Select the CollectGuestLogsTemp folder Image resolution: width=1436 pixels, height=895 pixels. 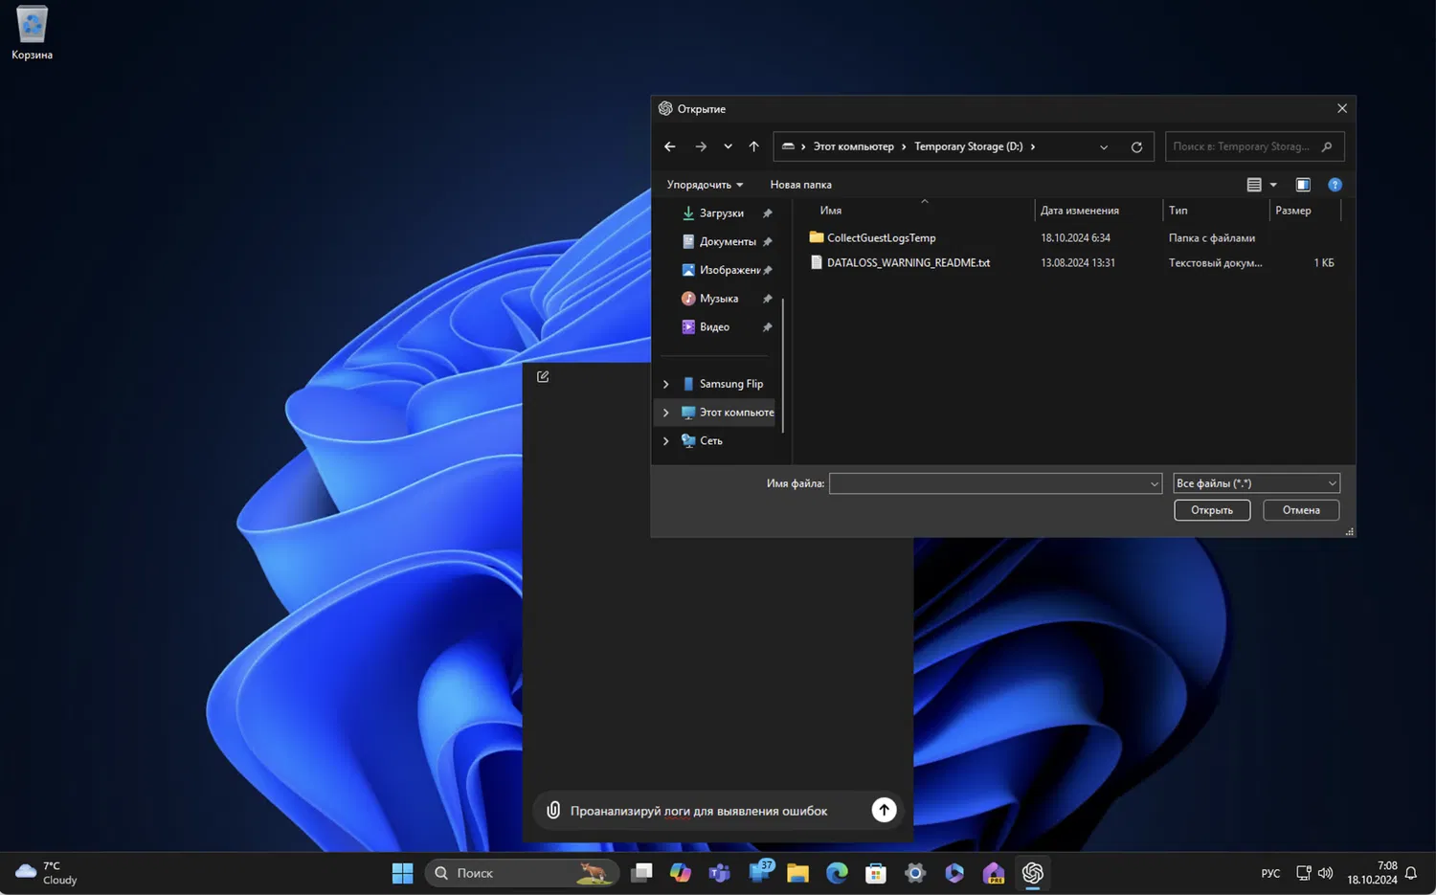(881, 238)
